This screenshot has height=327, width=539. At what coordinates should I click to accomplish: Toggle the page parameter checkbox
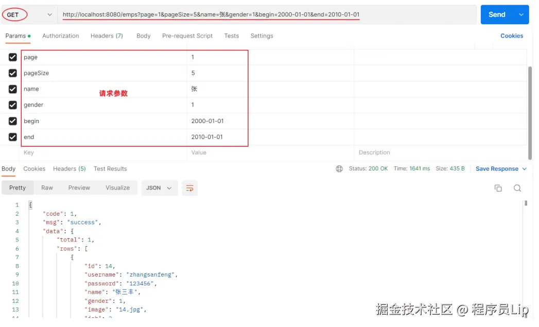[13, 57]
